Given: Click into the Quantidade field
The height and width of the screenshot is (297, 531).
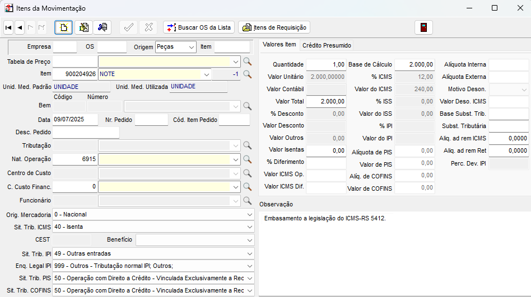Looking at the screenshot, I should click(326, 65).
